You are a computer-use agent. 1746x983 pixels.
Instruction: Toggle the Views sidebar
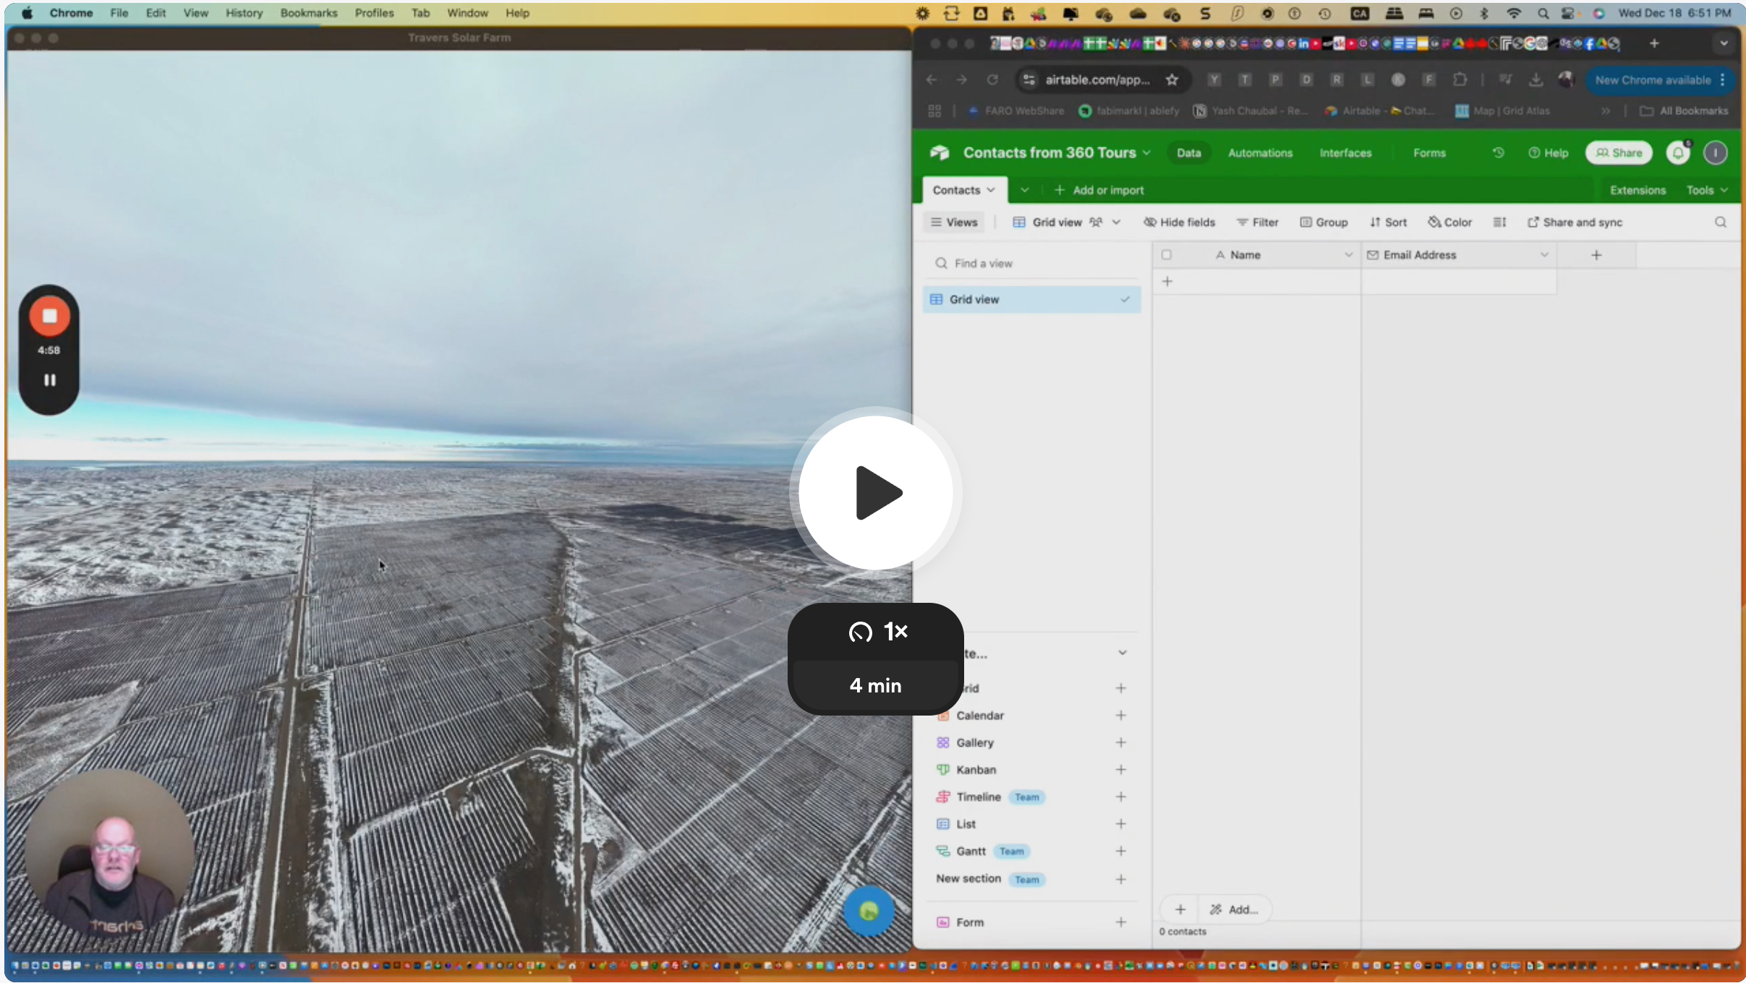[x=954, y=222]
